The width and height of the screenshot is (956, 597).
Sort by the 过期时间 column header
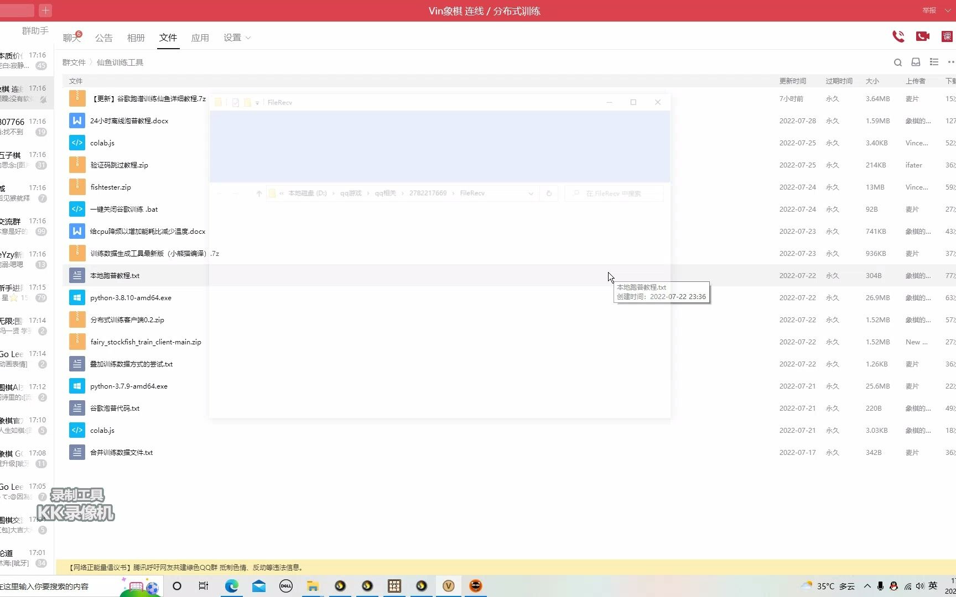[x=839, y=81]
